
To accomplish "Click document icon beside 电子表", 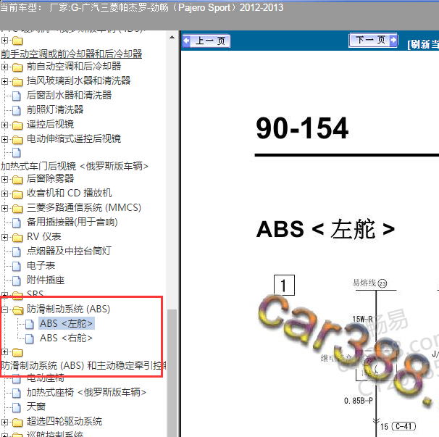I will [17, 267].
